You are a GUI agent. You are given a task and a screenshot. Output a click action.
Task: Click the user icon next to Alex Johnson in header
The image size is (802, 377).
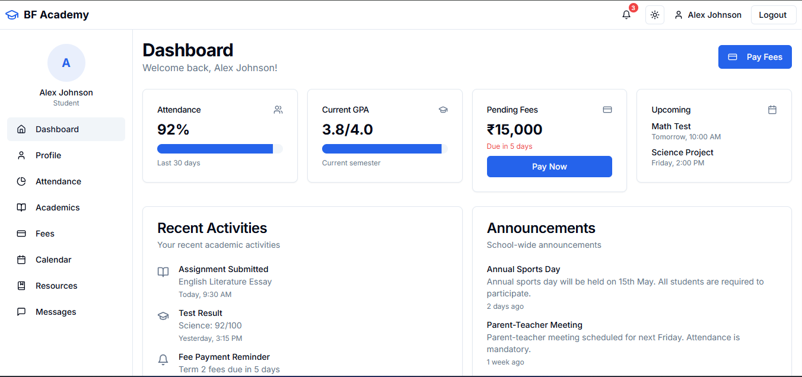(679, 15)
